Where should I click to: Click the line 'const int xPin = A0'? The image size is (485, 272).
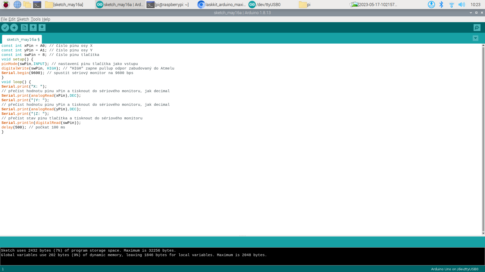(47, 46)
